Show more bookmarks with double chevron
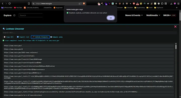This screenshot has height=98, width=181. pyautogui.click(x=177, y=8)
